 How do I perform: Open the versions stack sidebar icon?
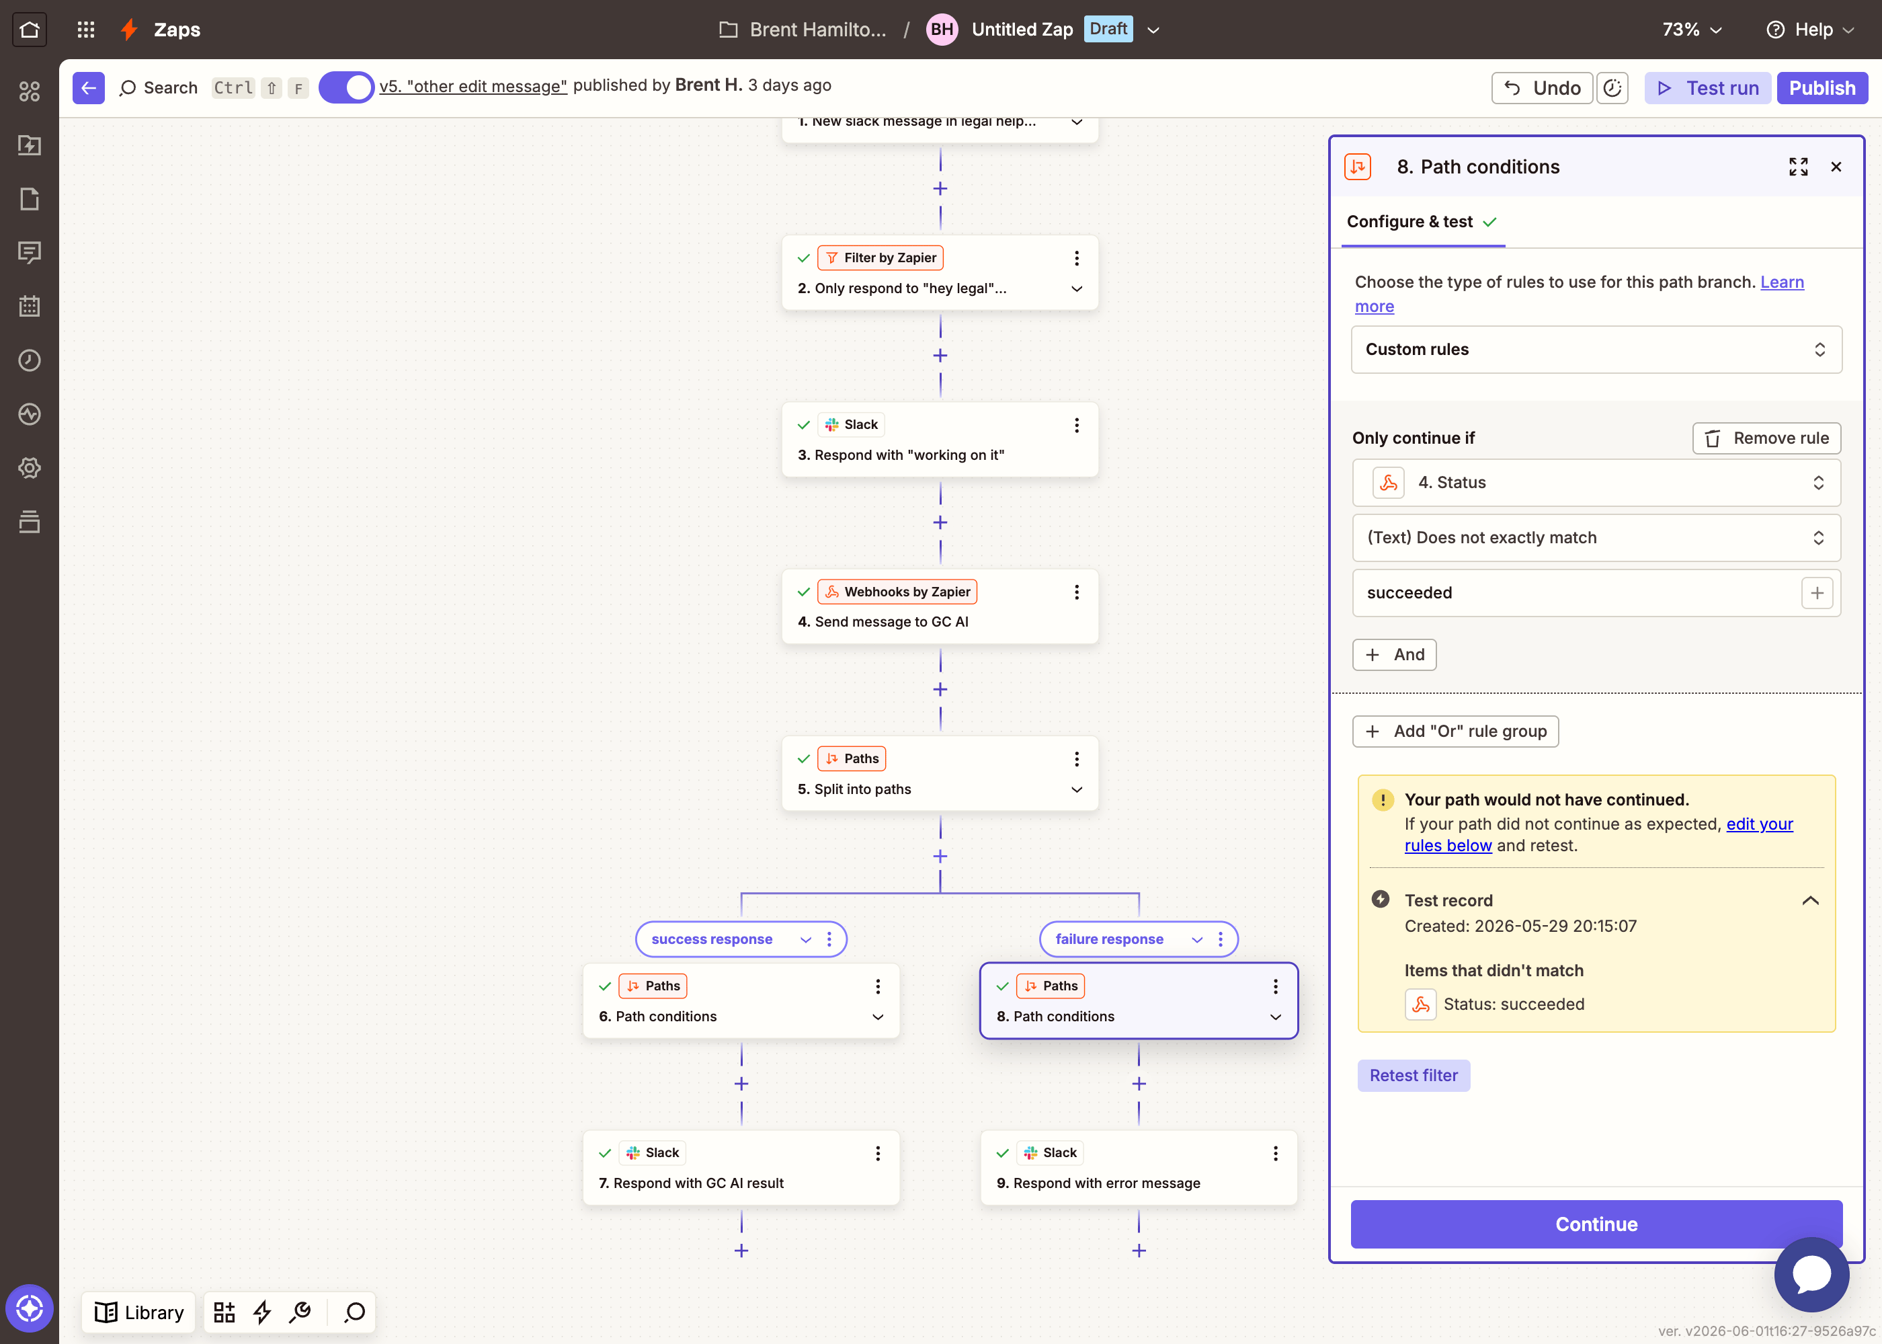point(30,521)
